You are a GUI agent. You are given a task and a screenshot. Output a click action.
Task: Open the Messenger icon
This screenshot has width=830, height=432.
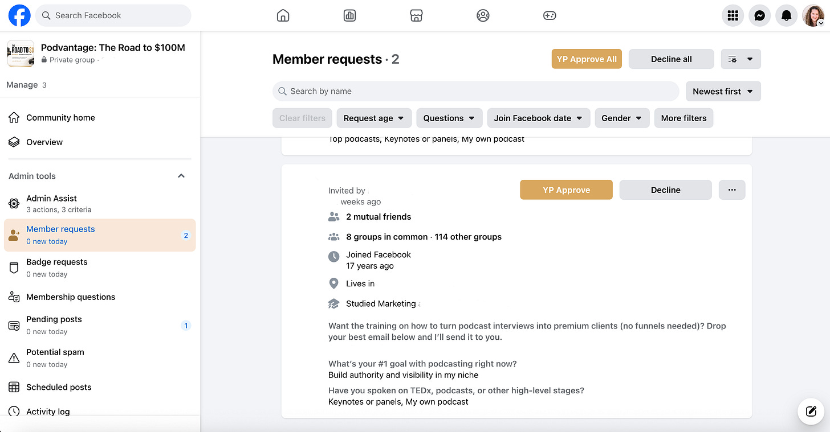[x=760, y=16]
